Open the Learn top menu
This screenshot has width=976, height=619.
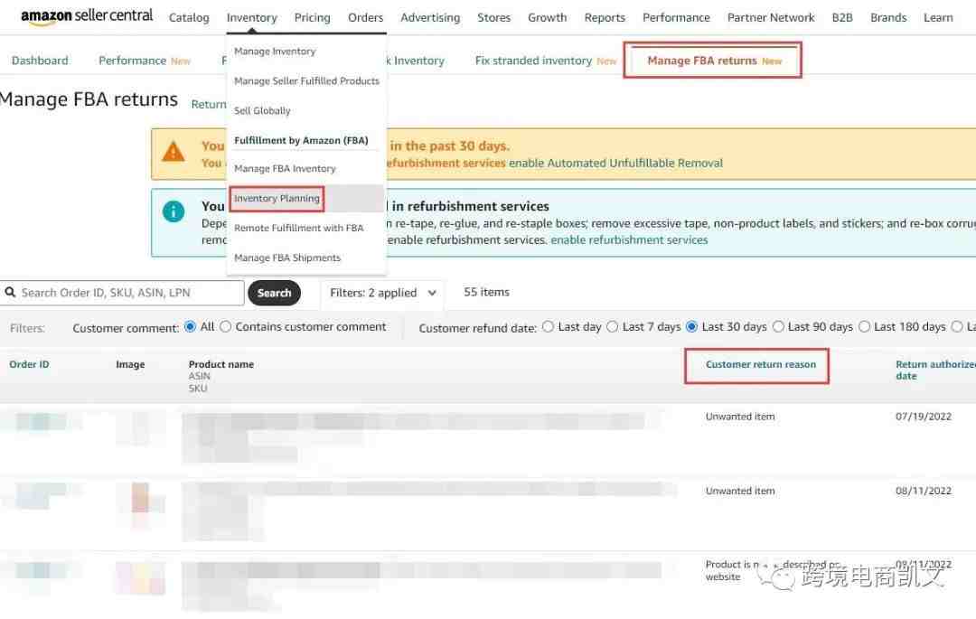pos(938,17)
